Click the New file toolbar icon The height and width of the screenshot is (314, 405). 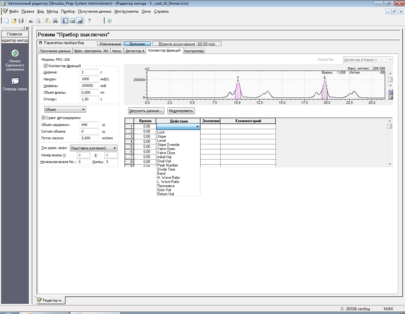coord(6,21)
